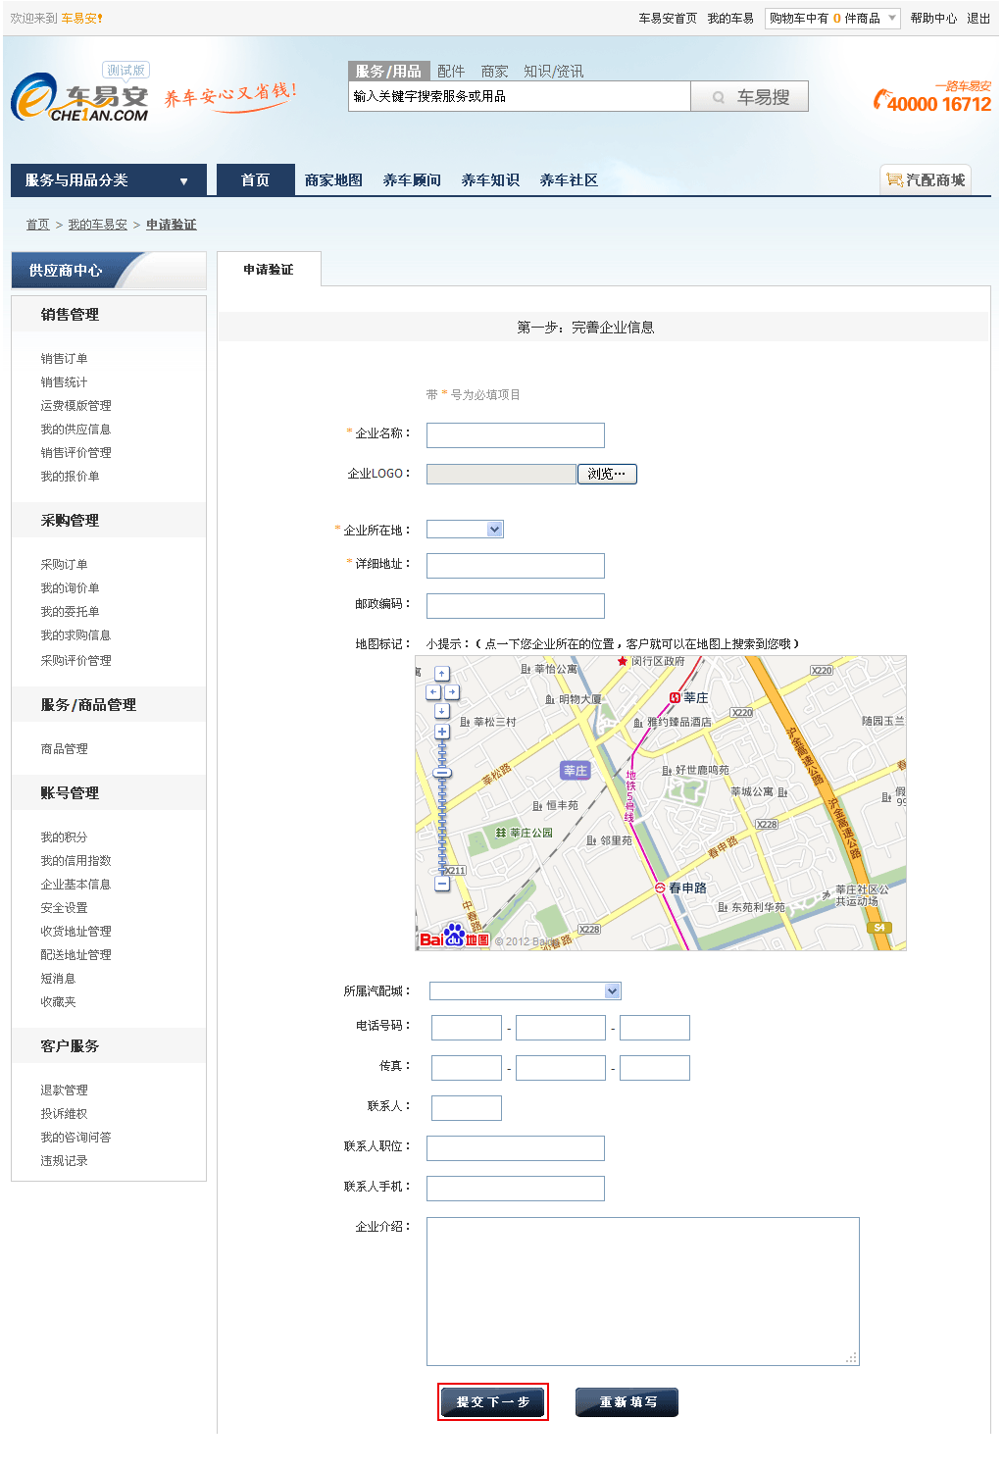Image resolution: width=1003 pixels, height=1471 pixels.
Task: Open 运费模版管理 in the sidebar
Action: (75, 406)
